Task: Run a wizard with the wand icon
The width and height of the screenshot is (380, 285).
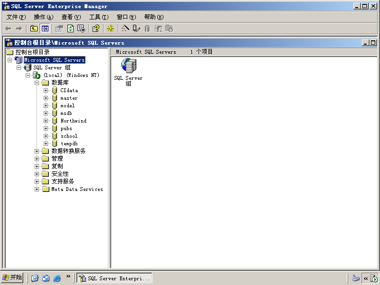Action: click(125, 28)
